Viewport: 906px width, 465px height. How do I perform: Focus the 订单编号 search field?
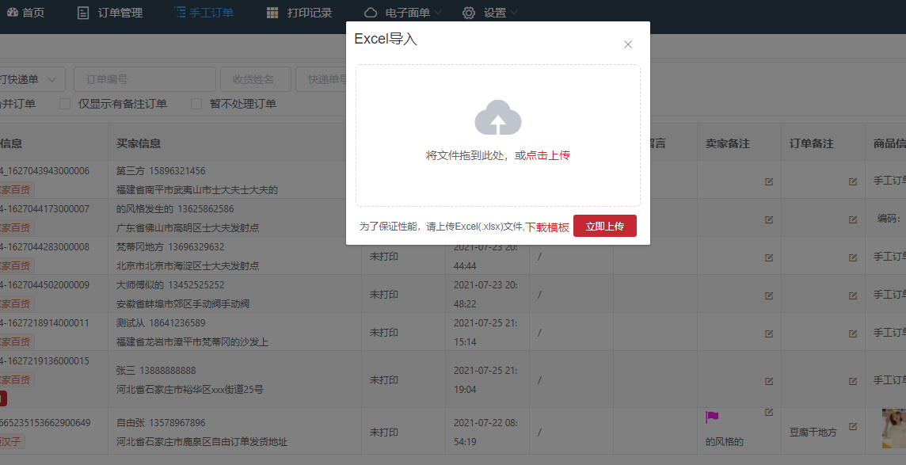coord(144,79)
